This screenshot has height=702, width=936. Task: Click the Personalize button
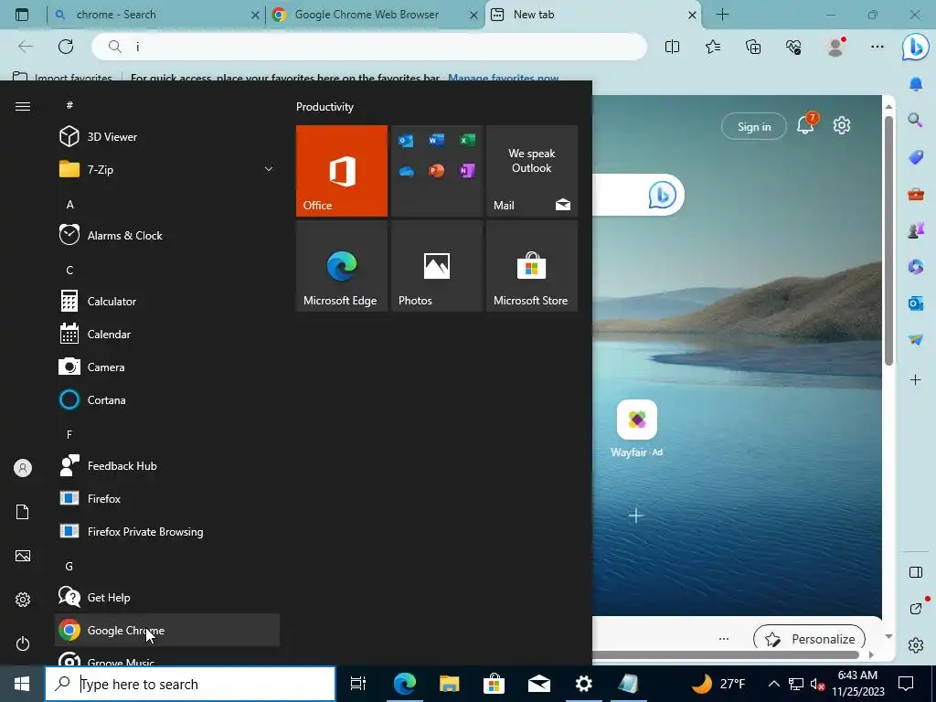(x=810, y=639)
